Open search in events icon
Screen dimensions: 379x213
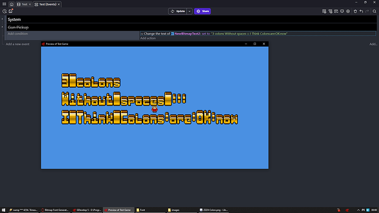coord(375,12)
